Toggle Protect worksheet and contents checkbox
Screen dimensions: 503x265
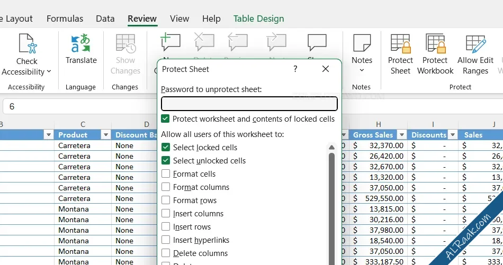pyautogui.click(x=165, y=119)
